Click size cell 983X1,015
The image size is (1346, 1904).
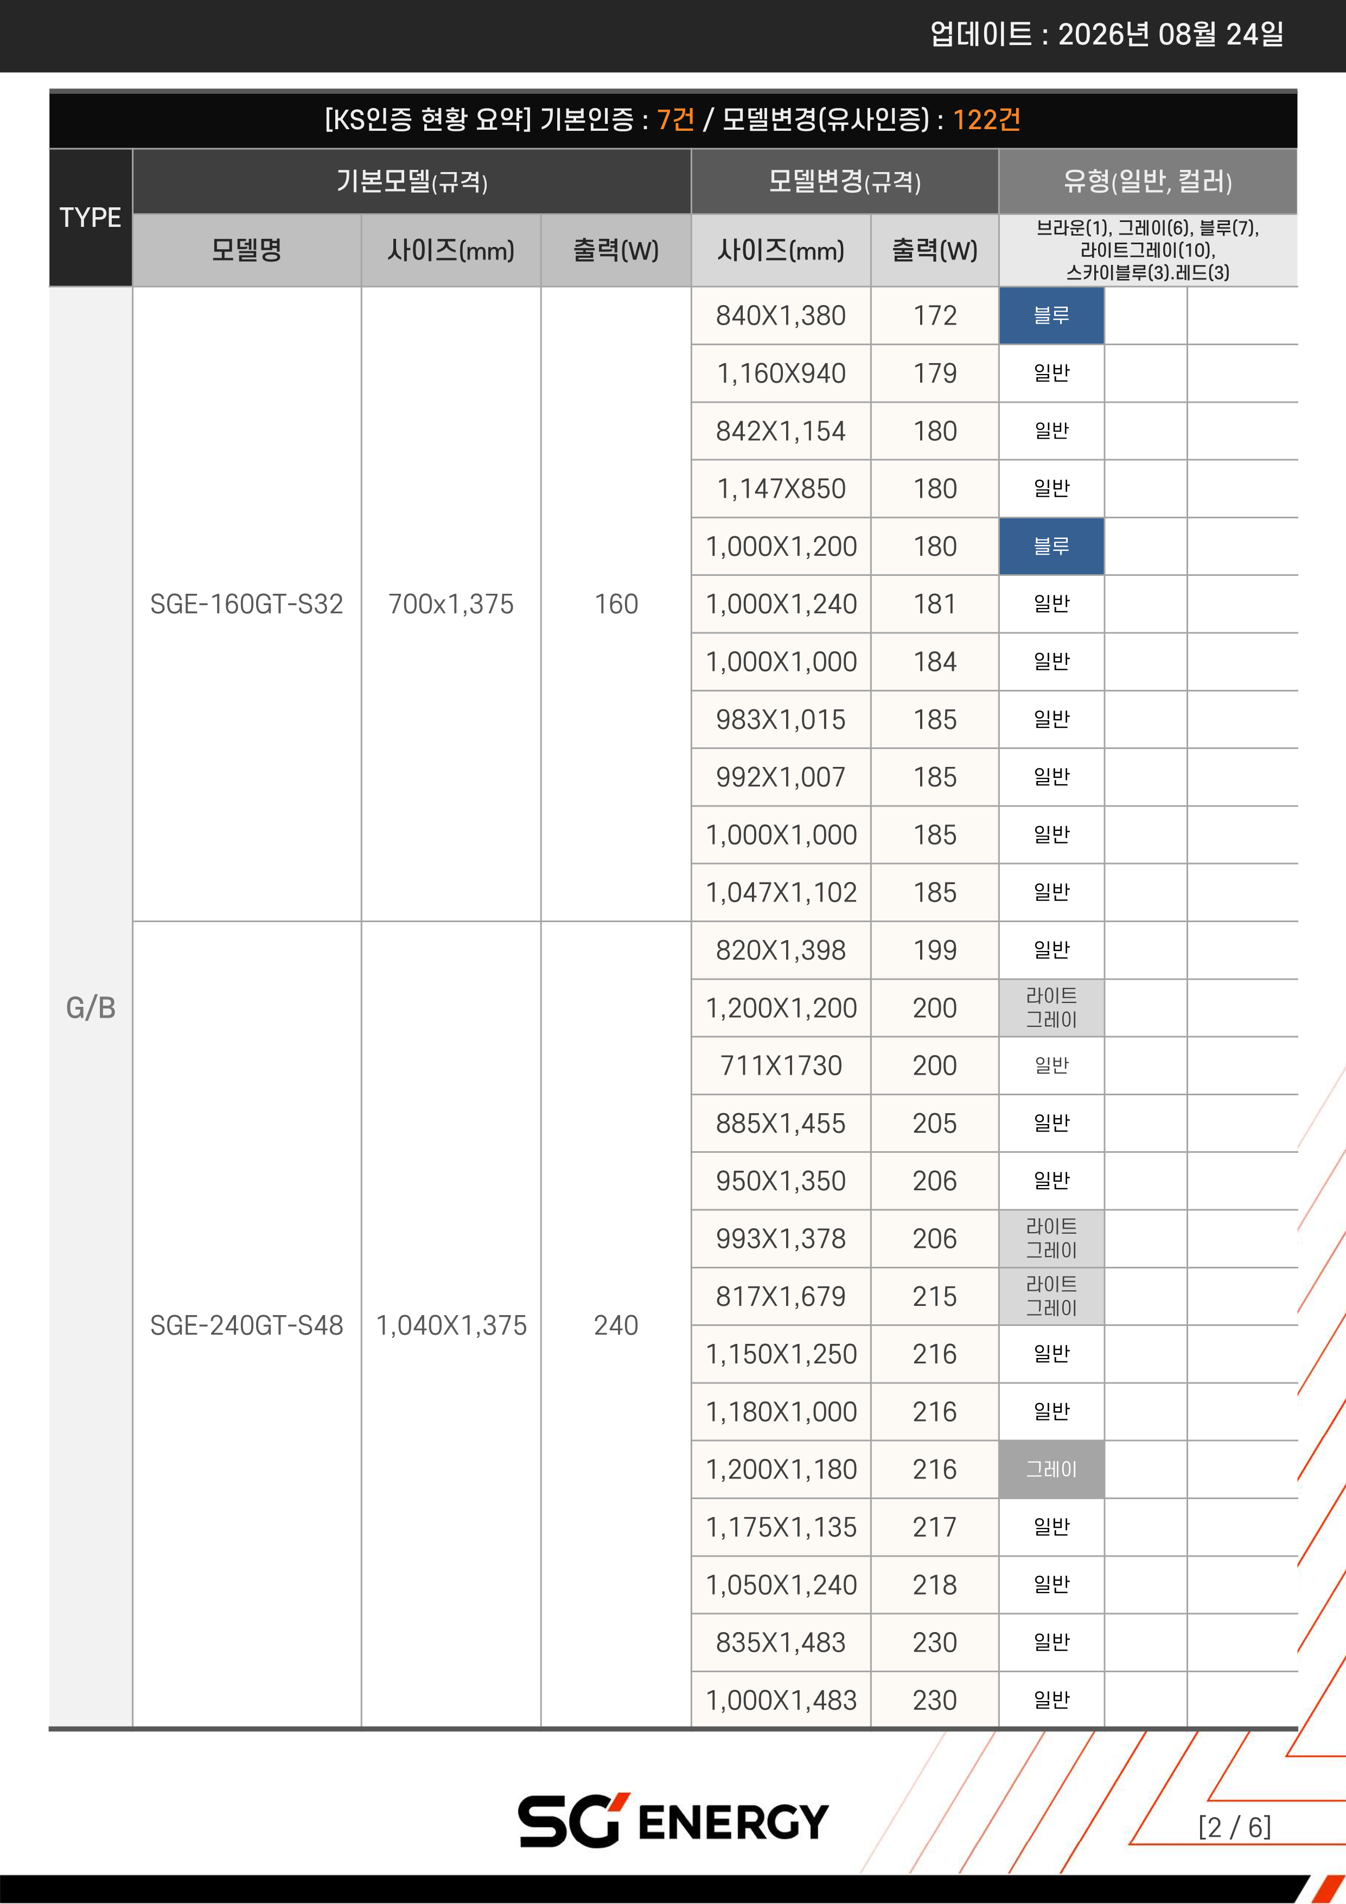coord(781,719)
